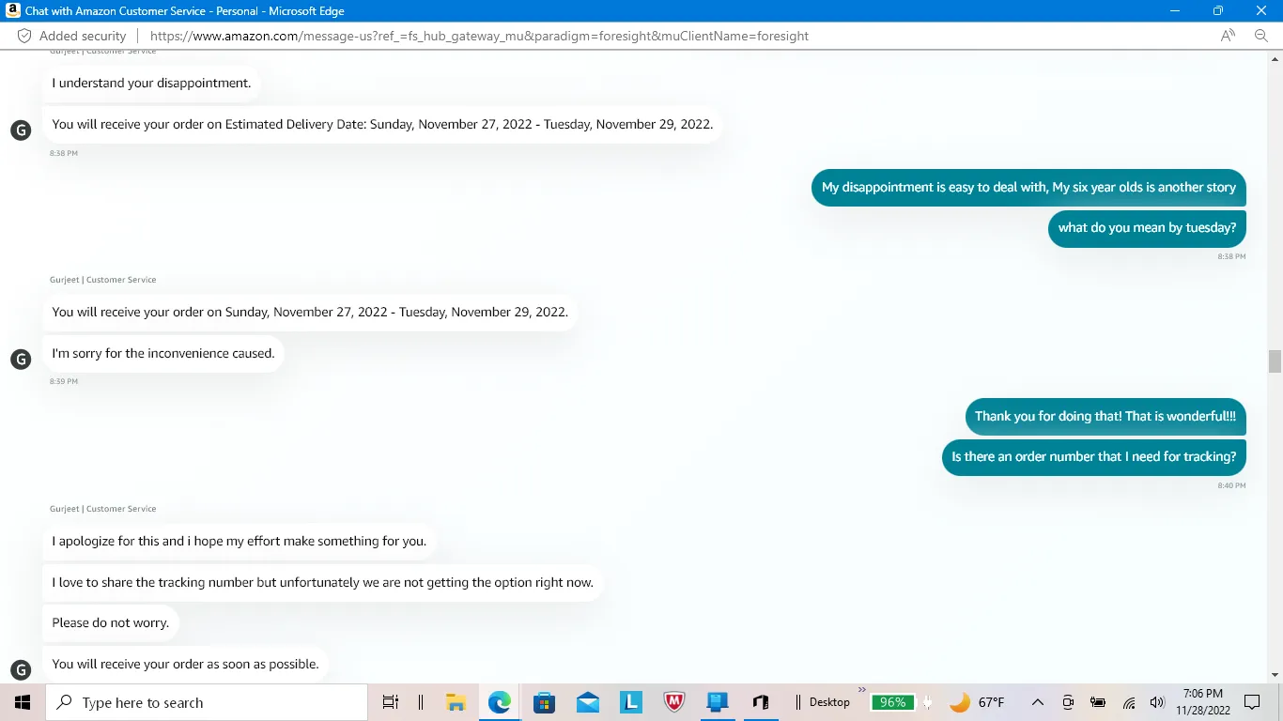Open the notification center

1252,702
